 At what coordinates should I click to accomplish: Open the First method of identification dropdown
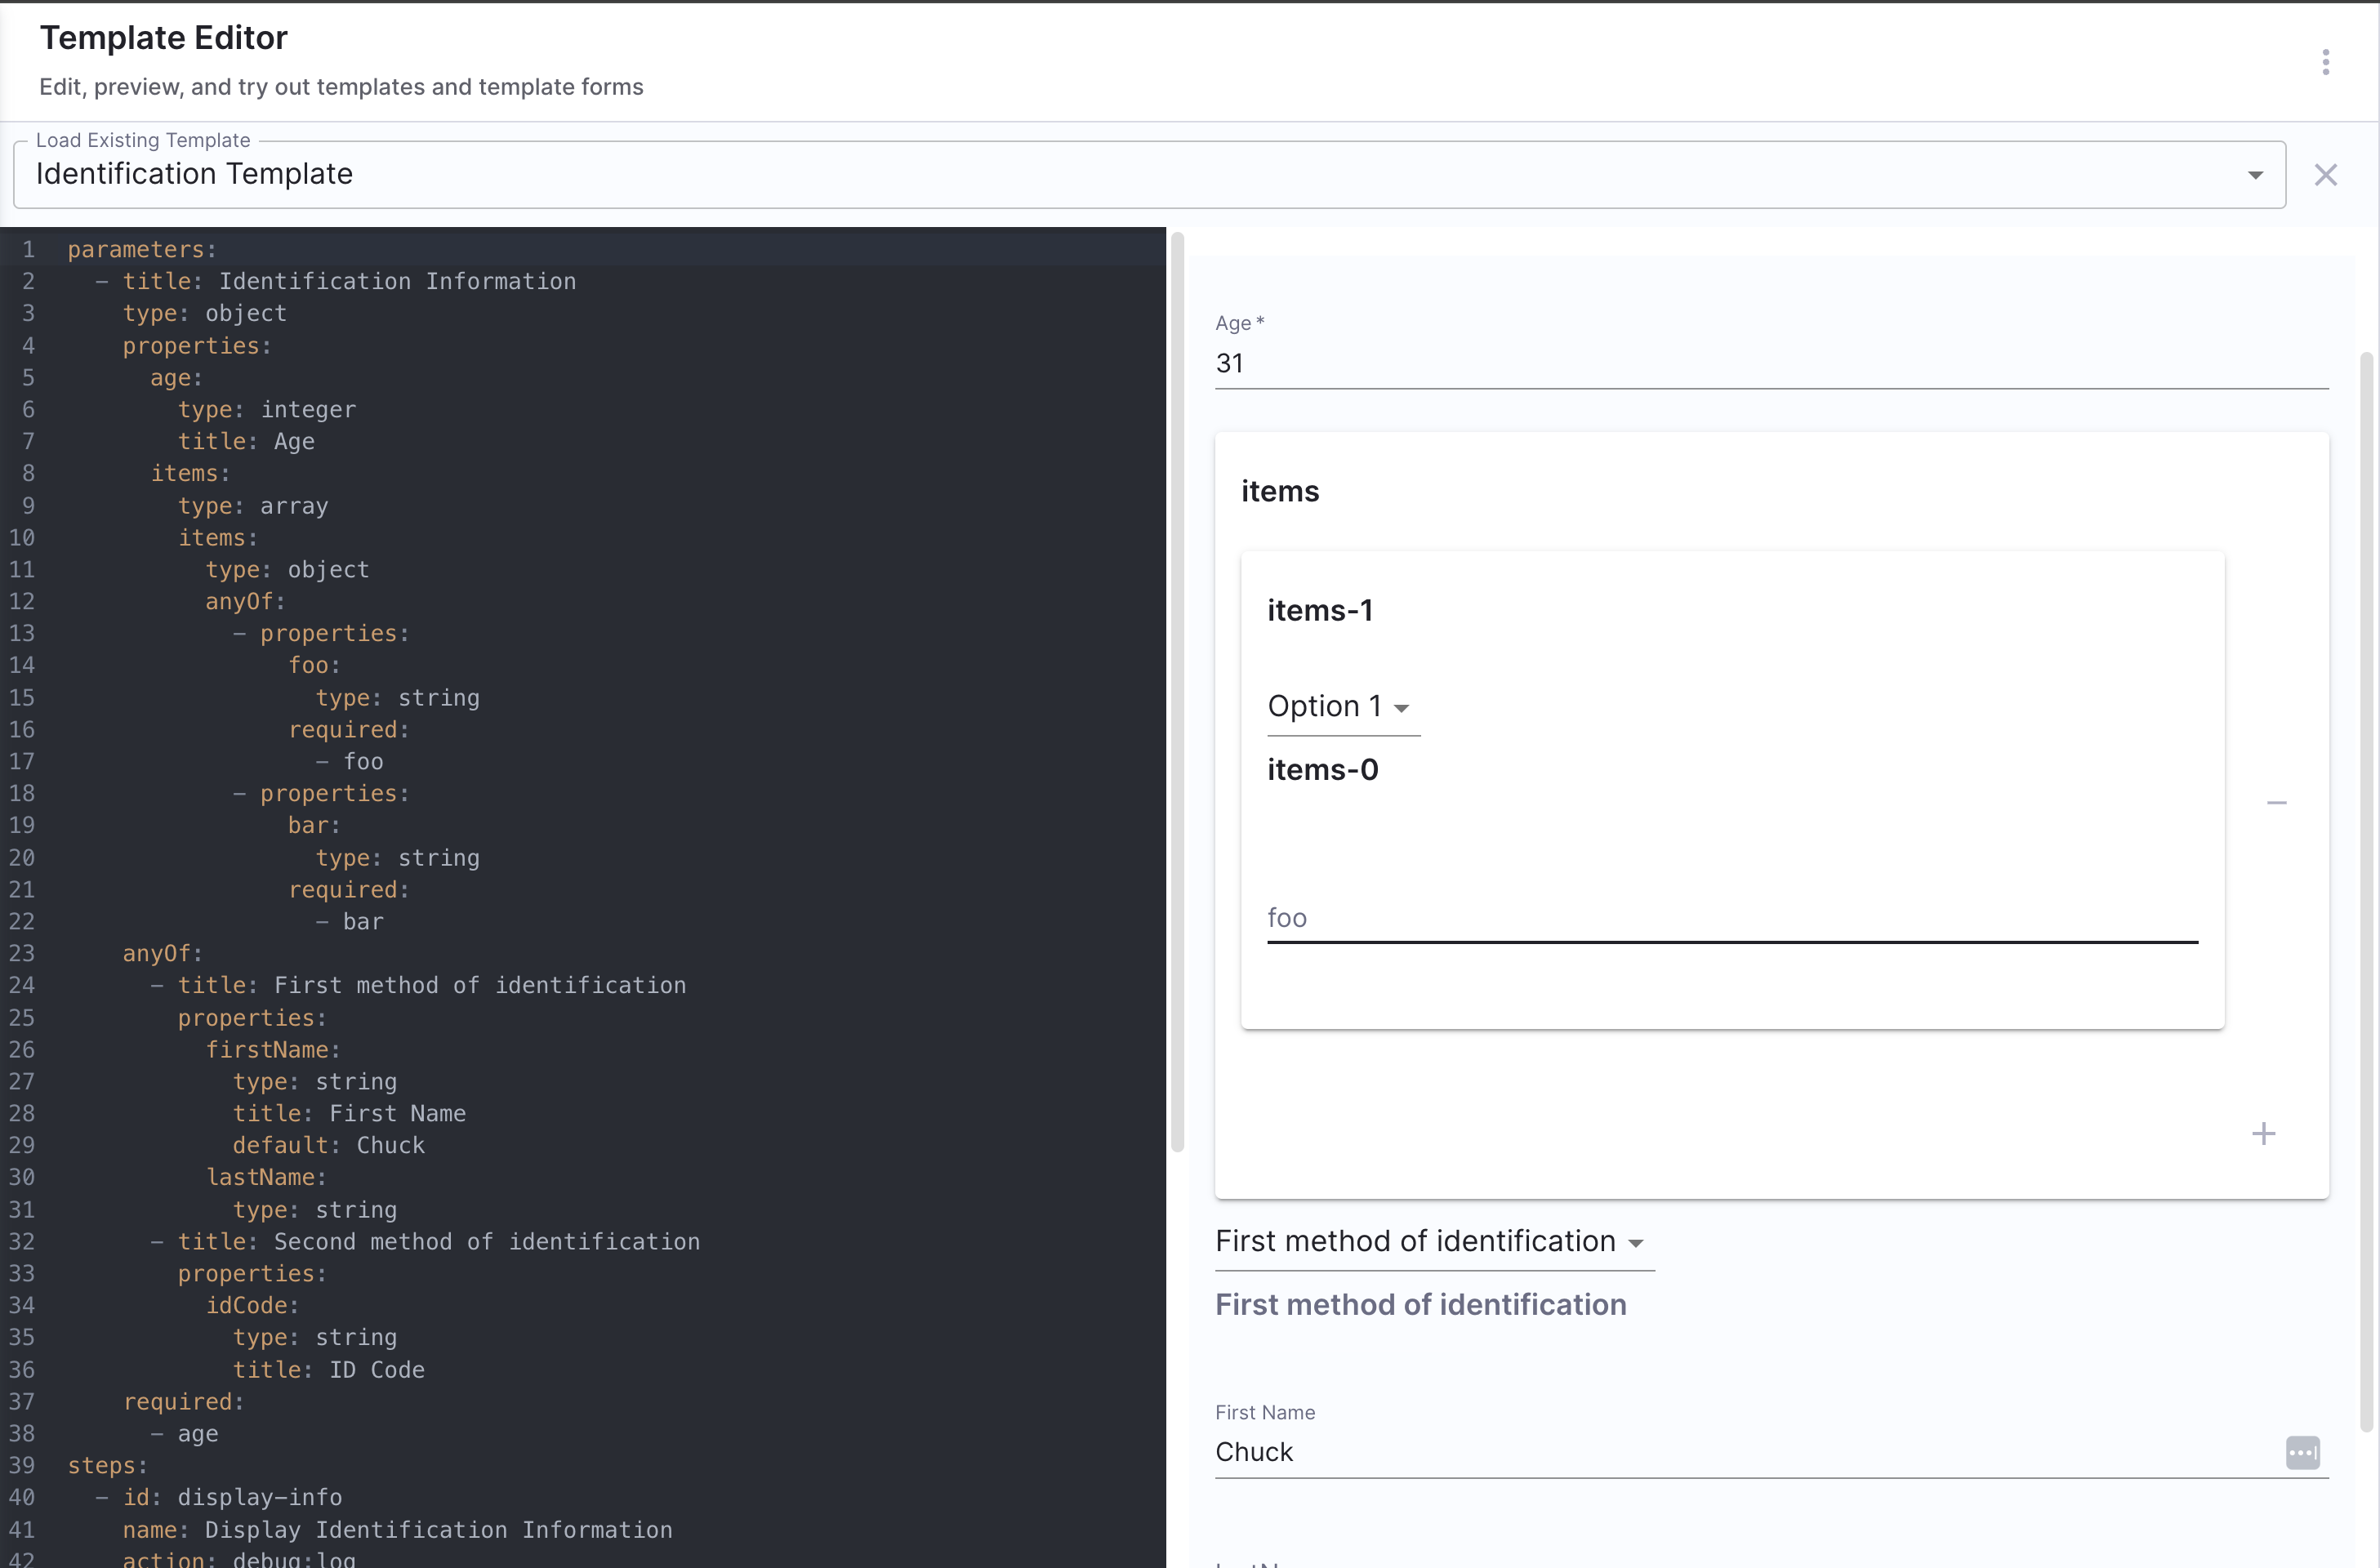coord(1432,1242)
